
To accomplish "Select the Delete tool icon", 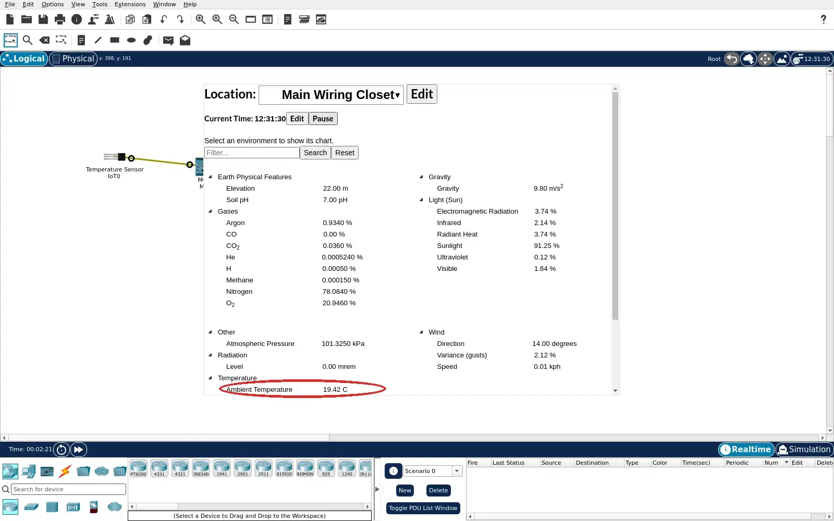I will (44, 40).
